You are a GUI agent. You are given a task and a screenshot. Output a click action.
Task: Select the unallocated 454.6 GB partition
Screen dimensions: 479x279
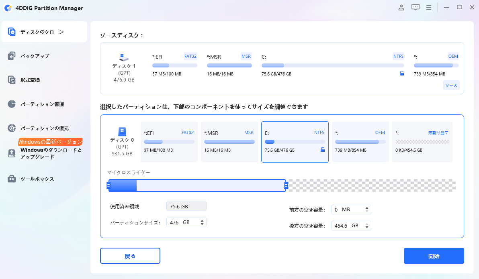(422, 142)
